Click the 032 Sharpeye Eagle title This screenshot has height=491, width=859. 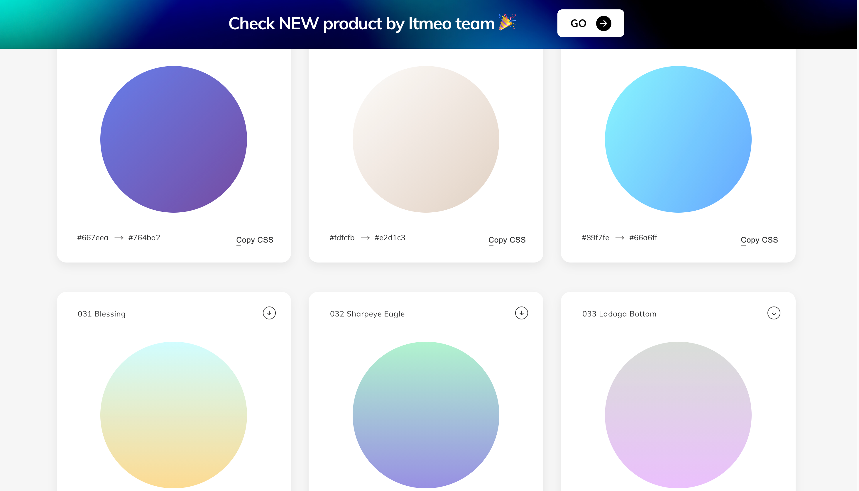[367, 314]
